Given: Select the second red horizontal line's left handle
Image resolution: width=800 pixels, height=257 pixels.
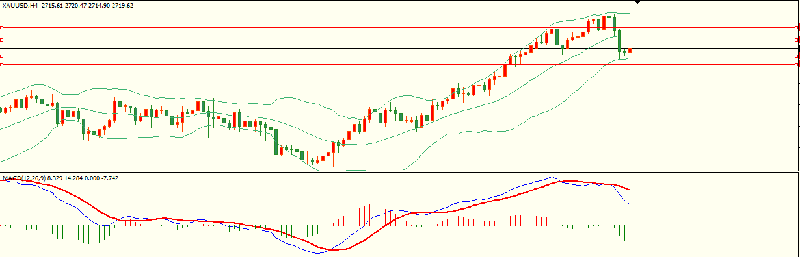Looking at the screenshot, I should [2, 40].
